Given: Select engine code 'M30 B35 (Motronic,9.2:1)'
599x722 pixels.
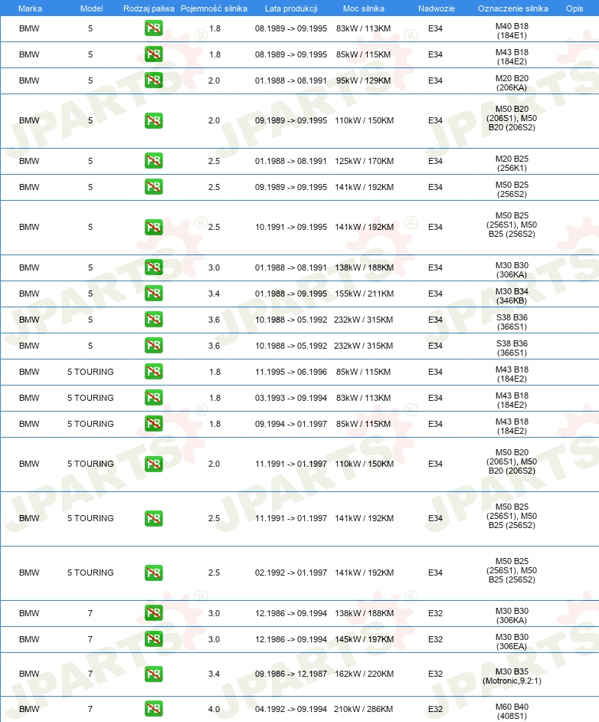Looking at the screenshot, I should (512, 677).
